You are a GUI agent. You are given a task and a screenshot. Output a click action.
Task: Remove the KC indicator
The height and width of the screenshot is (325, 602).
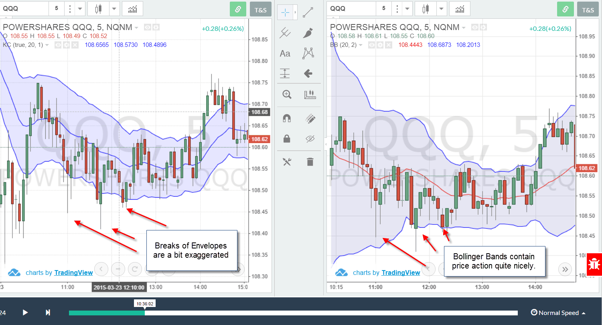tap(75, 45)
